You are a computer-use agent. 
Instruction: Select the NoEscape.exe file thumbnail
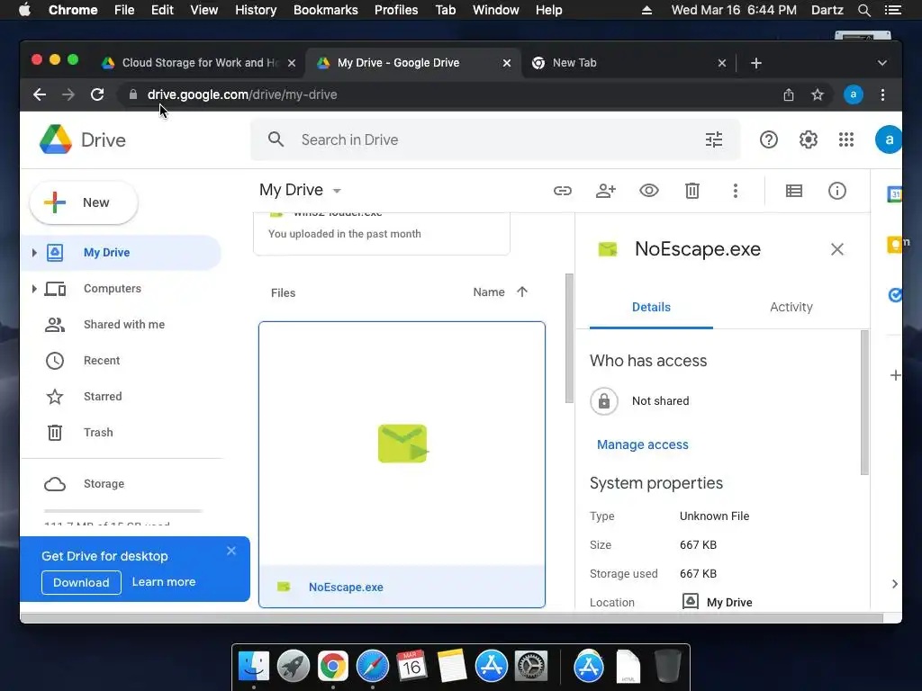pyautogui.click(x=402, y=444)
